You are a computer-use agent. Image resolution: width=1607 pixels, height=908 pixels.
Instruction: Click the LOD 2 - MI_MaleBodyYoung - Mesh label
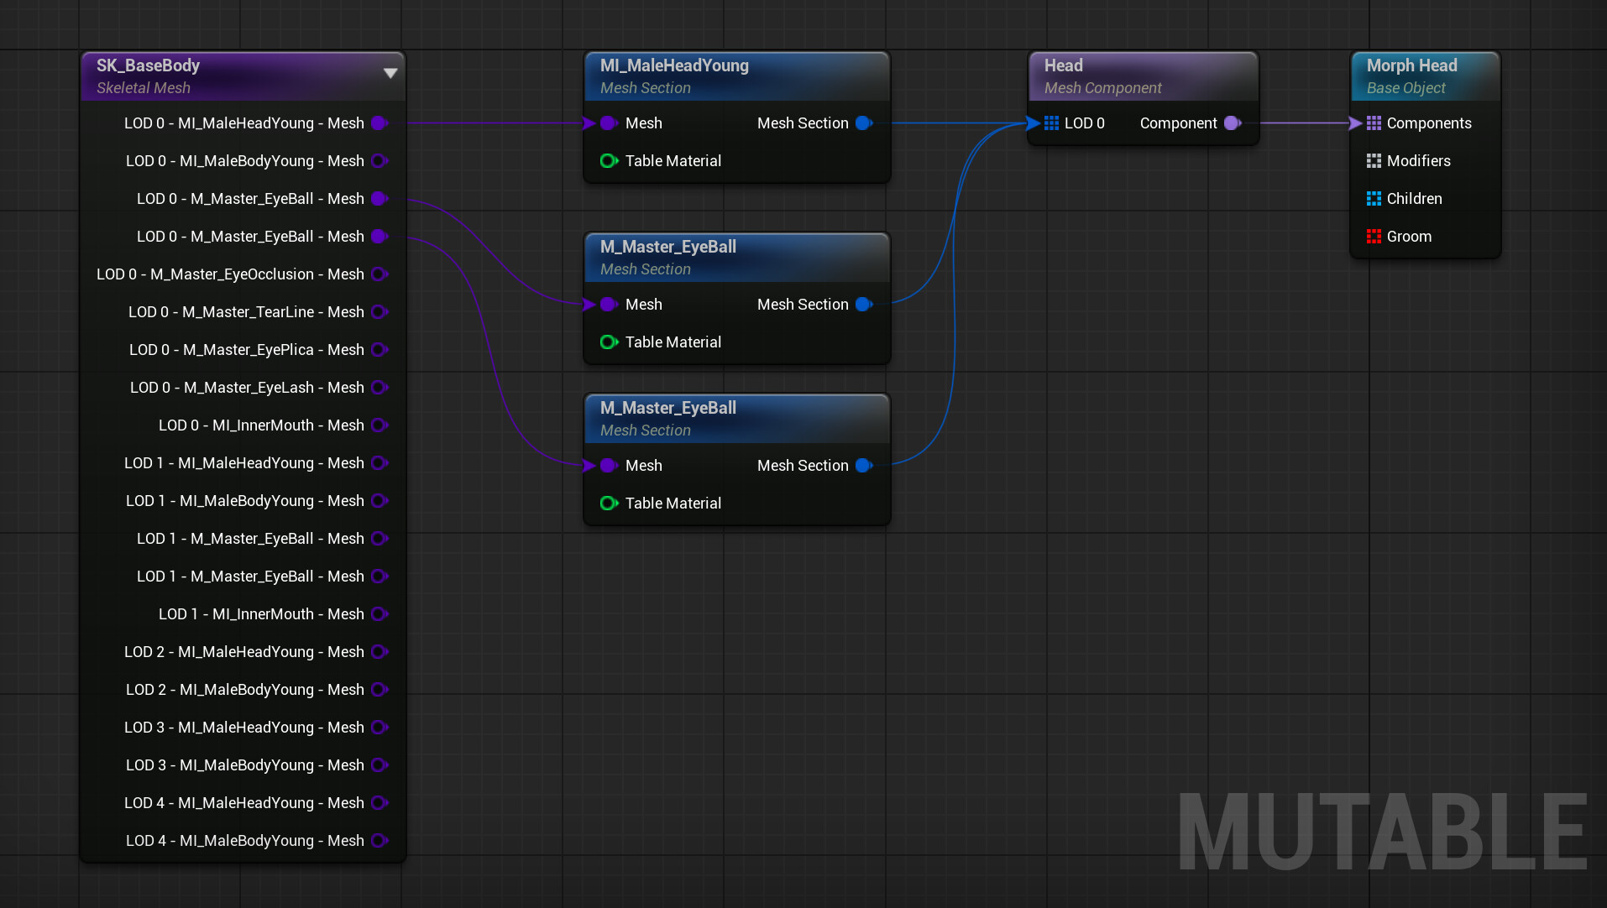245,690
